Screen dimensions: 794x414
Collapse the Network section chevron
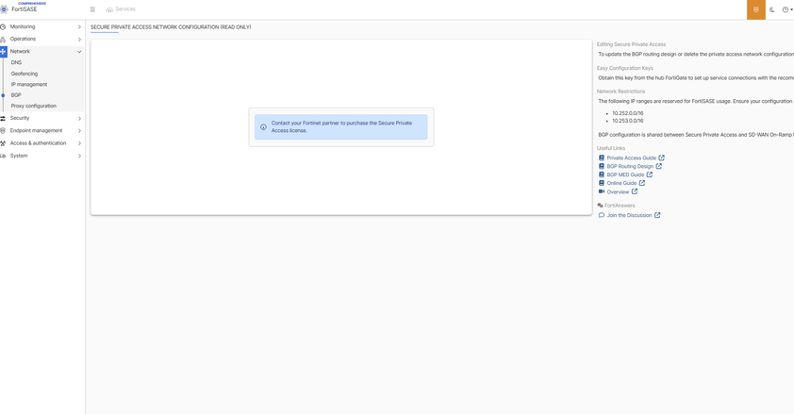(x=79, y=52)
